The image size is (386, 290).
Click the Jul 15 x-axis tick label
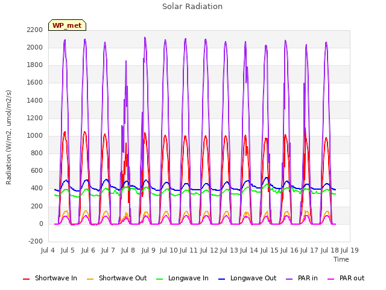click(269, 250)
